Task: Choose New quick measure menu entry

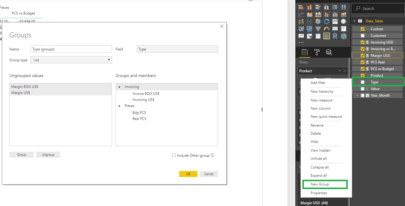Action: (x=326, y=117)
